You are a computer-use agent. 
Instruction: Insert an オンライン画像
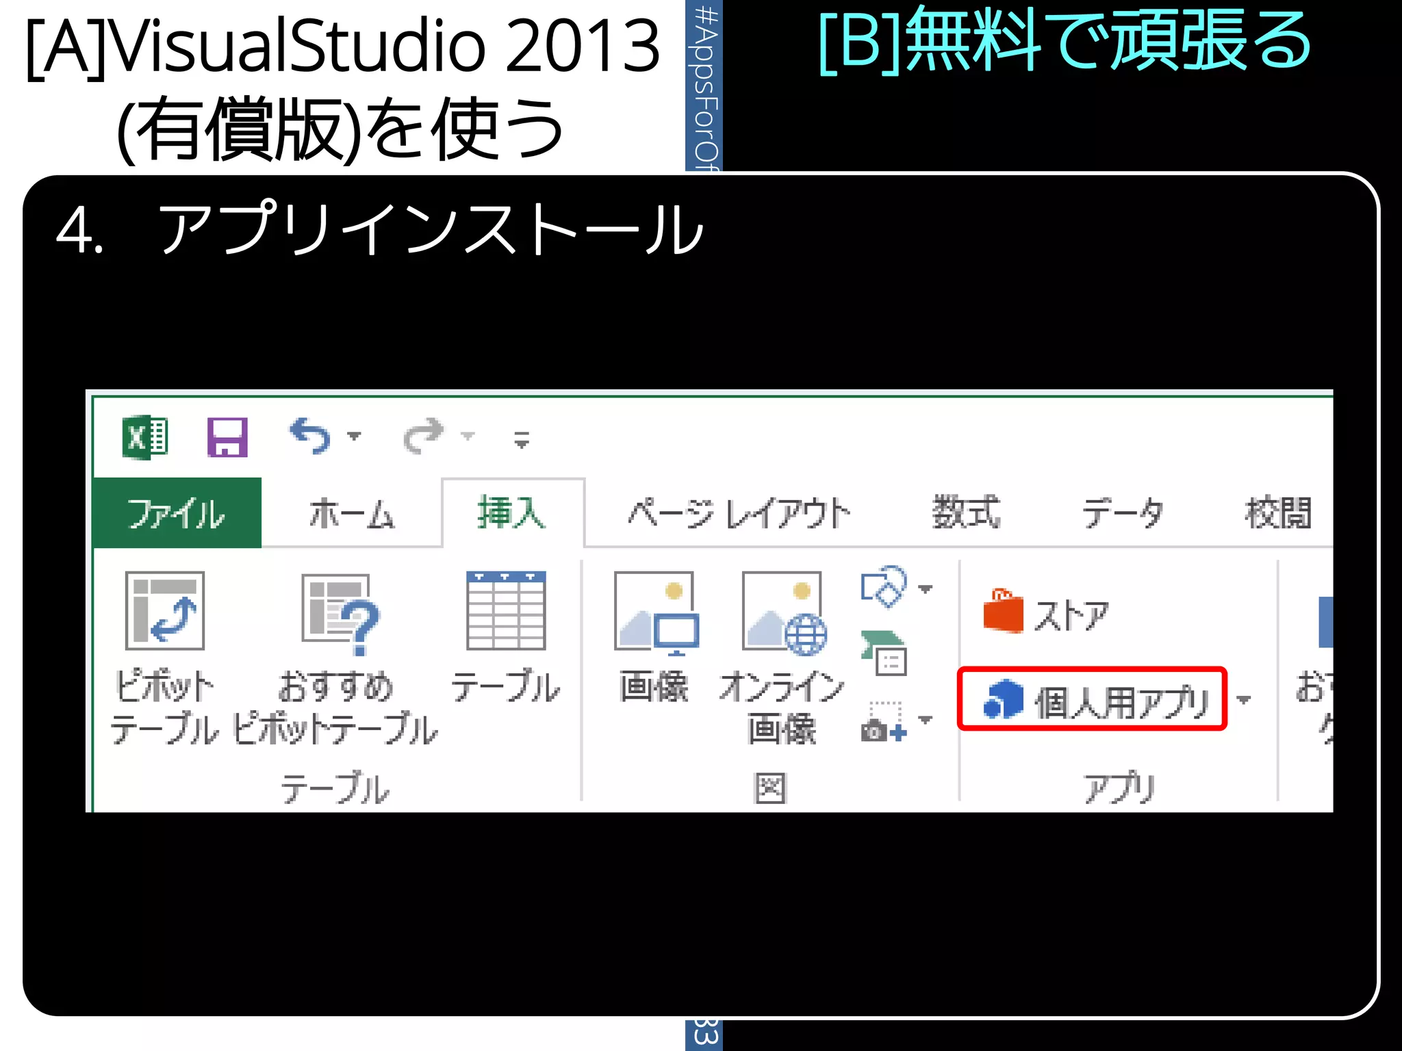[782, 658]
